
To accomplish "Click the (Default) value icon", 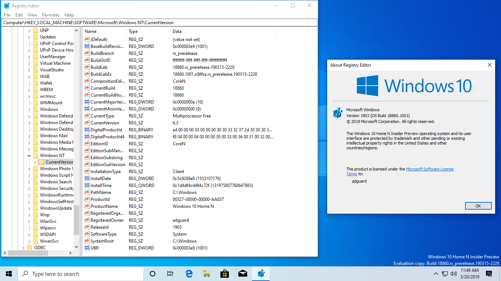I will coord(87,39).
